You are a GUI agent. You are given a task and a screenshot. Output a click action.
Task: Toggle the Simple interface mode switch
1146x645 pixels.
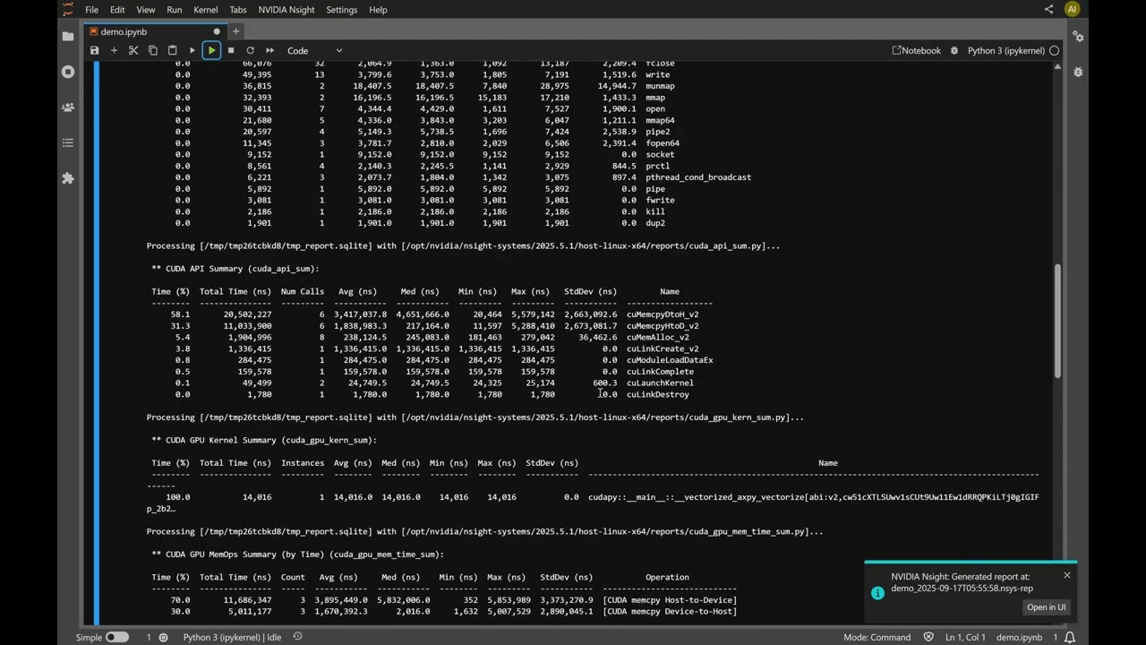tap(117, 637)
